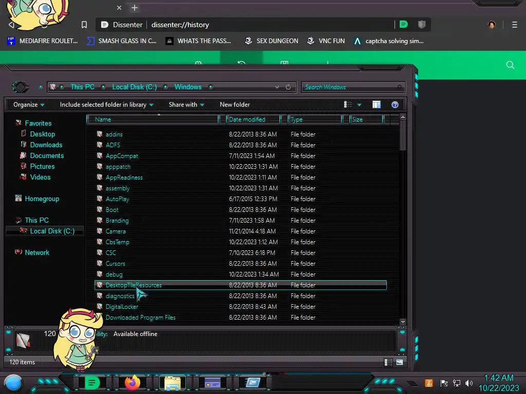
Task: Select Homegroup in navigation pane
Action: click(x=42, y=199)
